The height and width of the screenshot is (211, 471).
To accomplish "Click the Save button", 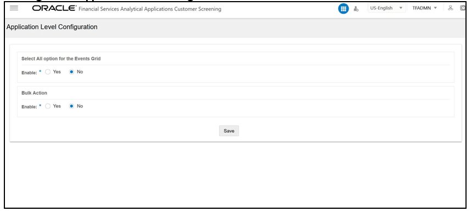I will 229,131.
